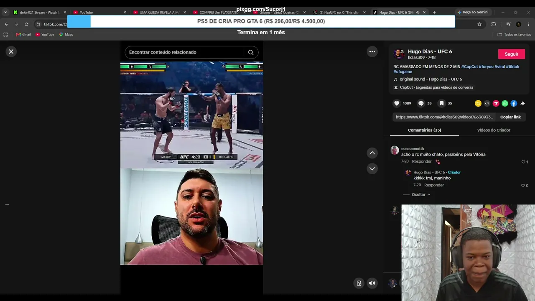Collapse replies with Ocultar
535x301 pixels.
(x=421, y=194)
